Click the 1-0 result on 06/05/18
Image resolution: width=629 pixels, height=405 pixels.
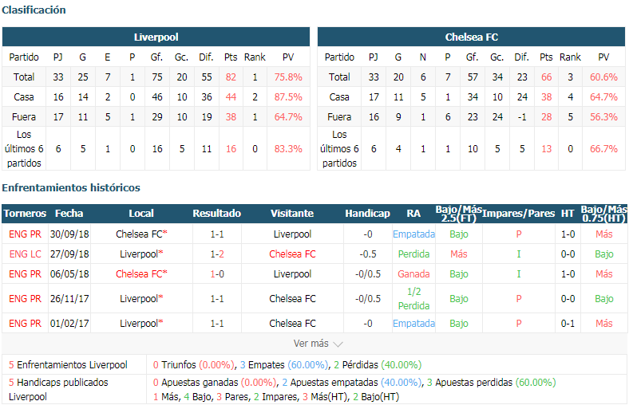point(217,274)
